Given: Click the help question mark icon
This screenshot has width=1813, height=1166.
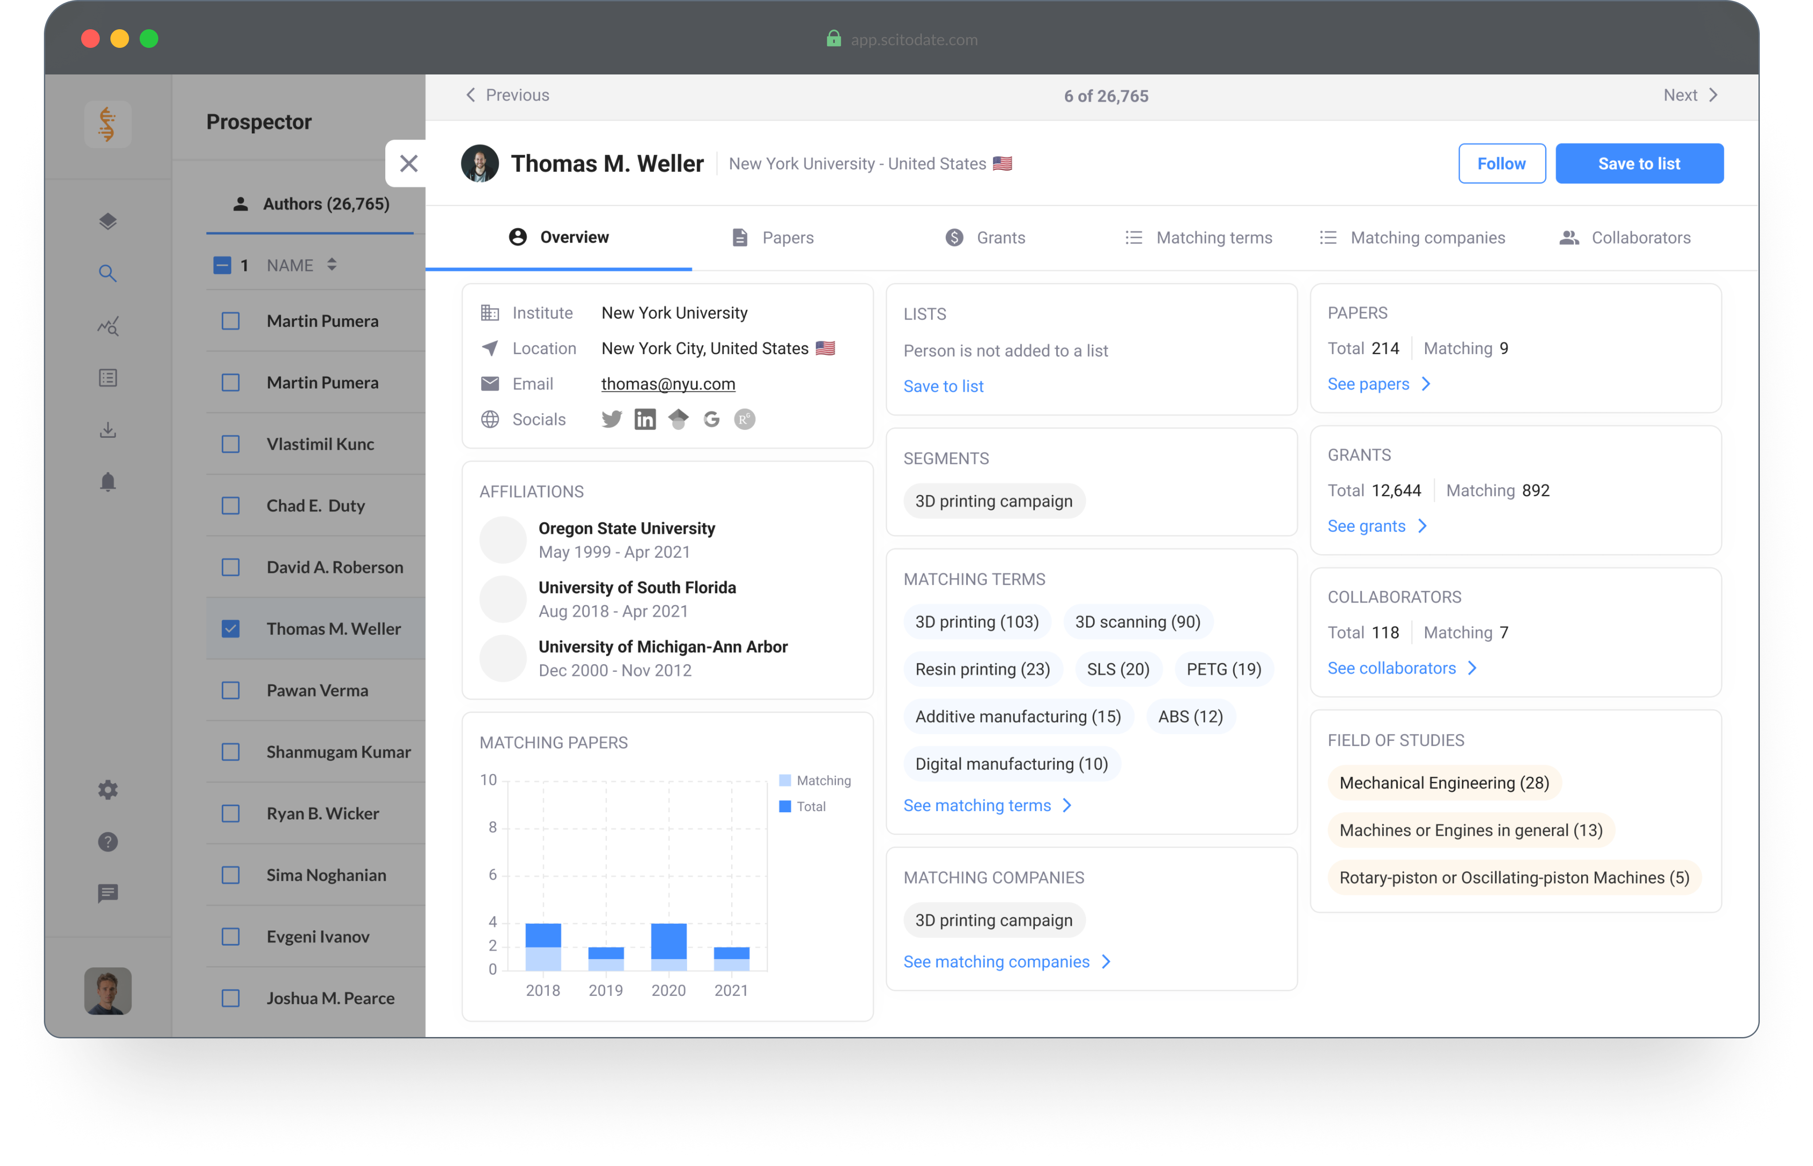Looking at the screenshot, I should [108, 842].
